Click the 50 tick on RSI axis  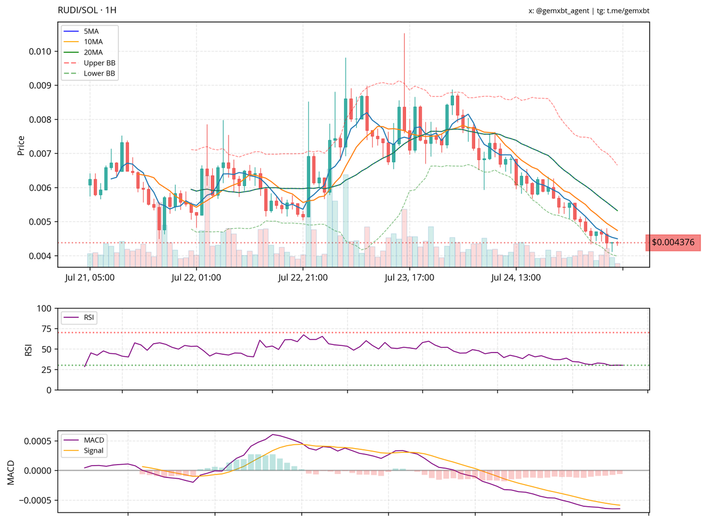tap(46, 350)
